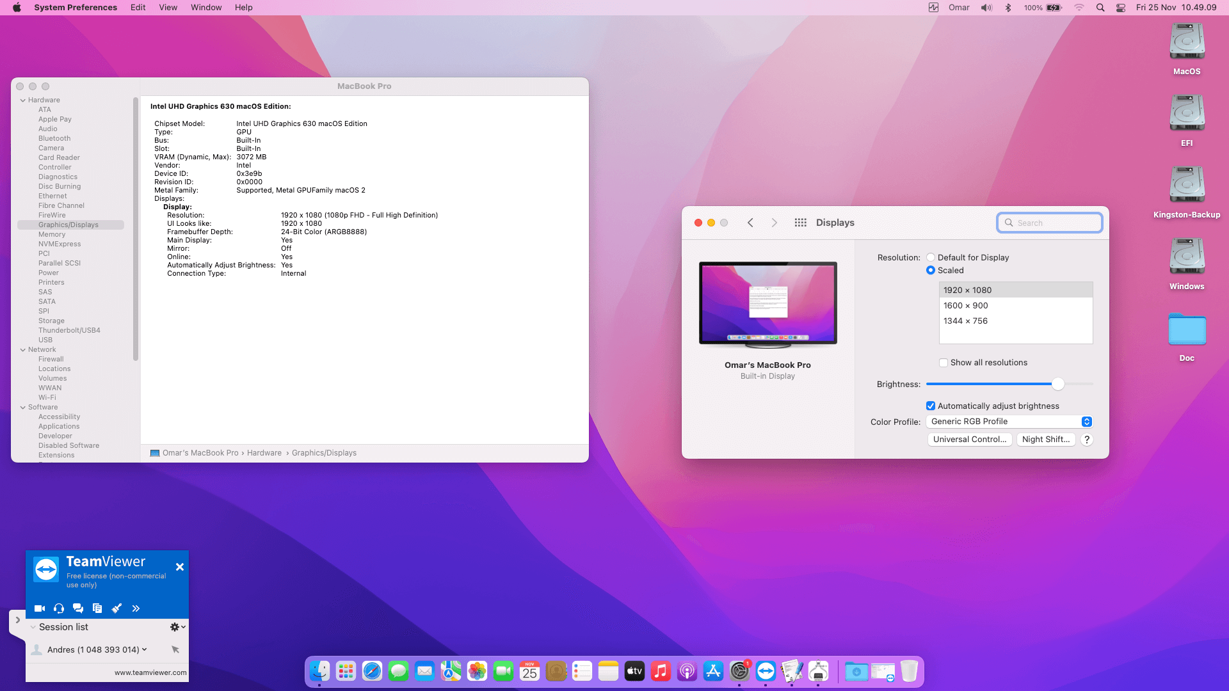Disable Automatically adjust brightness

coord(931,406)
